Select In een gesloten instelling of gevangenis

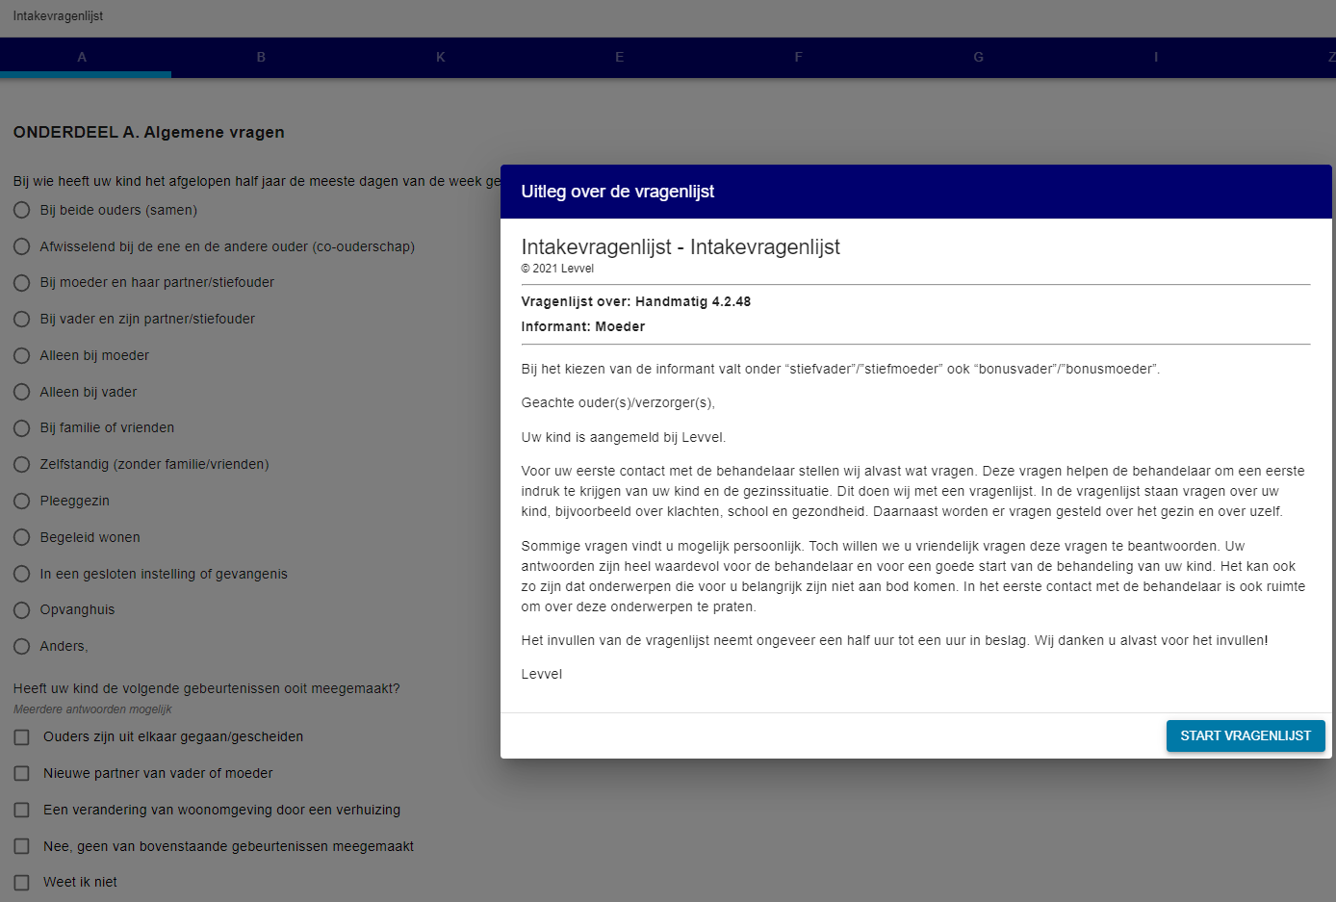click(x=21, y=574)
